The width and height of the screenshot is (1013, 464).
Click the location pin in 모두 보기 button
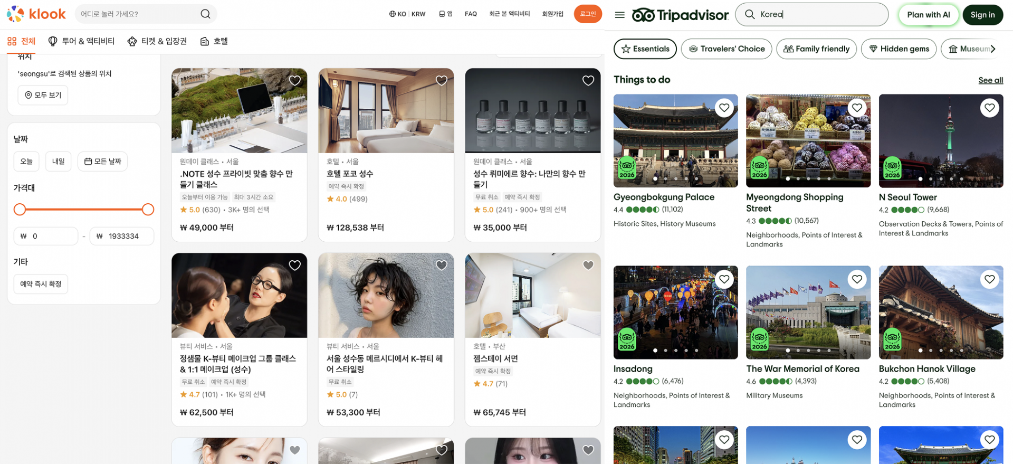tap(28, 95)
